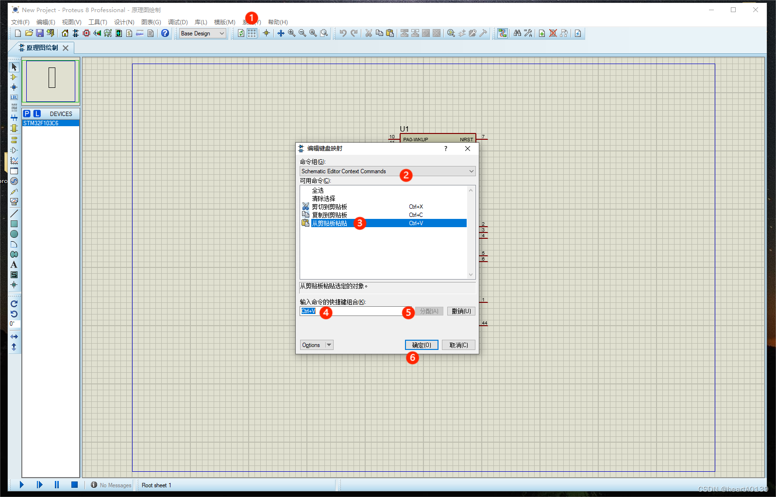
Task: Click the 确定(O) button
Action: [x=422, y=345]
